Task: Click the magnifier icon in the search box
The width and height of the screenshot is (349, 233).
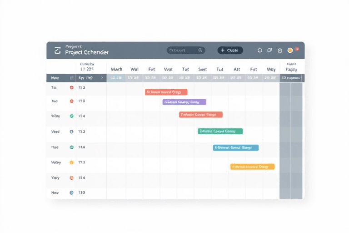Action: (199, 51)
